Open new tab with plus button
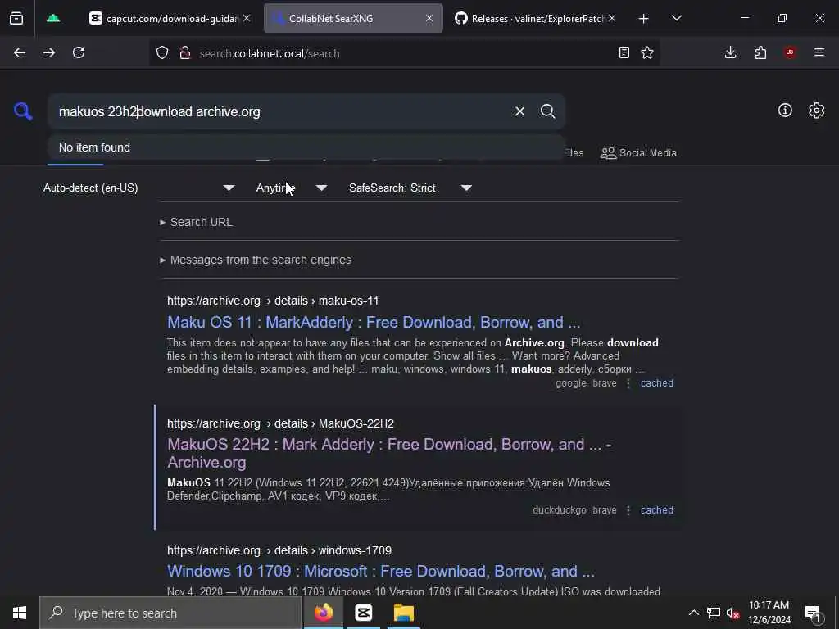This screenshot has height=629, width=839. pos(644,19)
